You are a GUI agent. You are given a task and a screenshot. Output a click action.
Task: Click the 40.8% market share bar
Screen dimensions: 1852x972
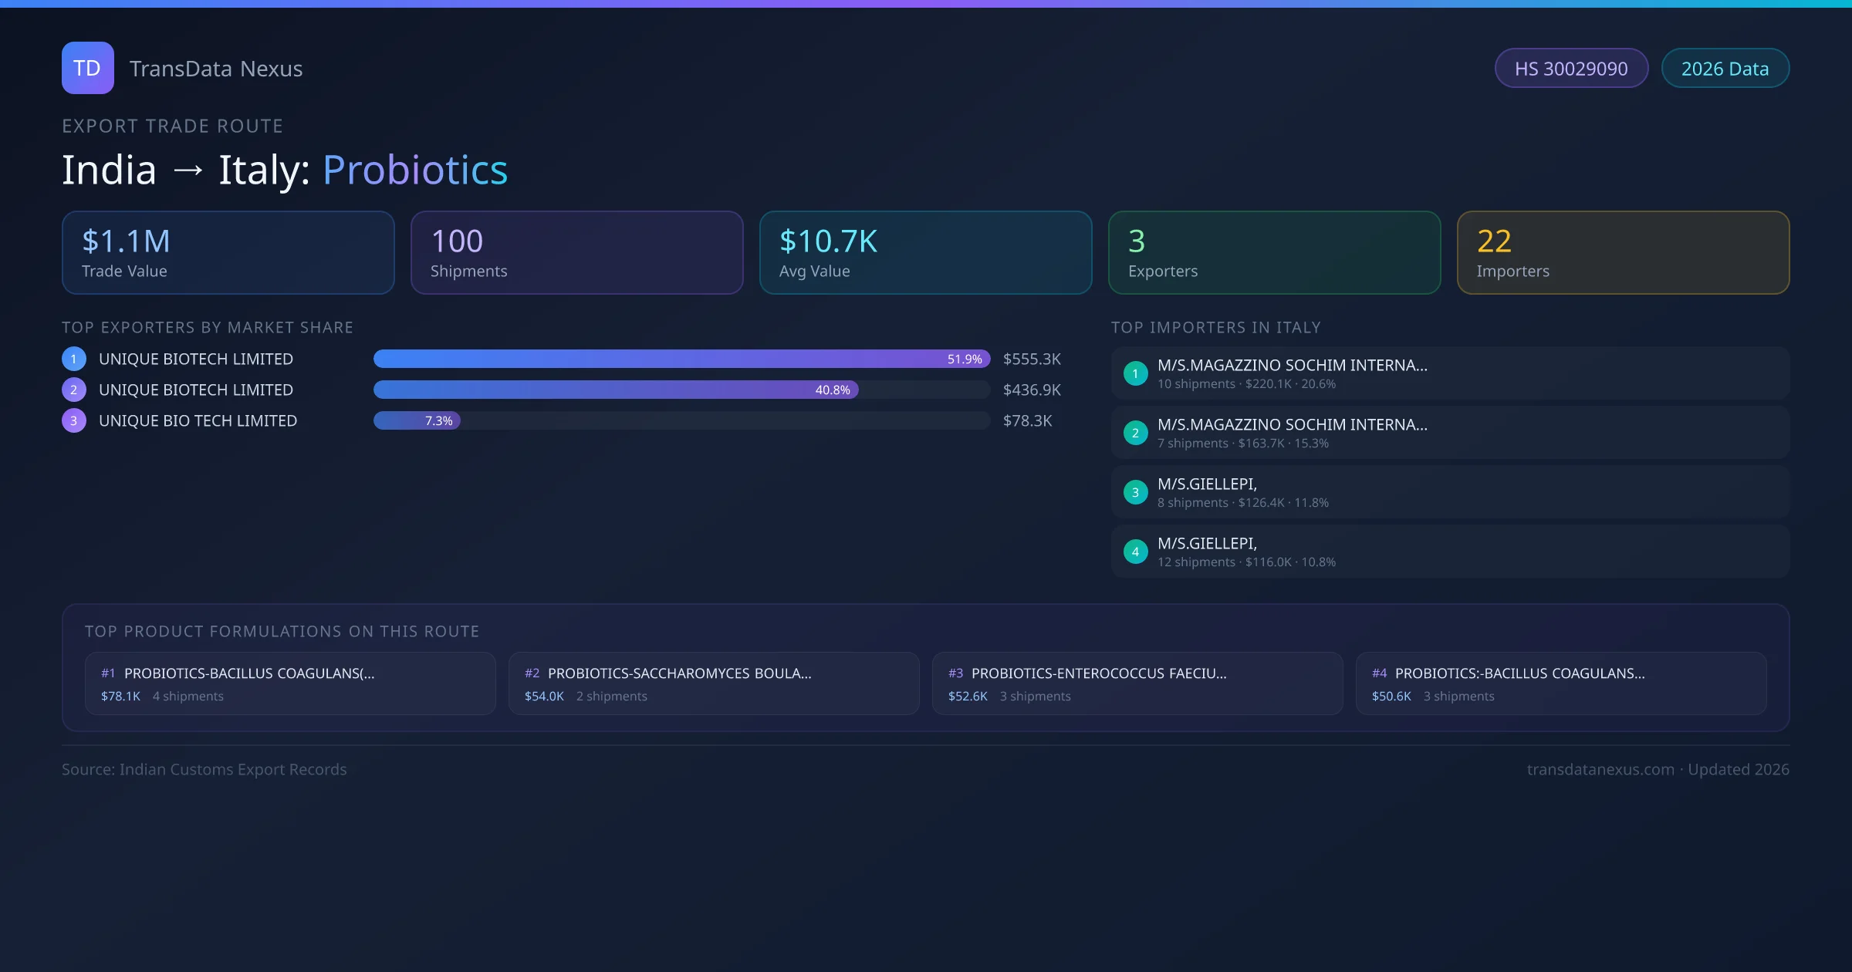click(x=615, y=390)
